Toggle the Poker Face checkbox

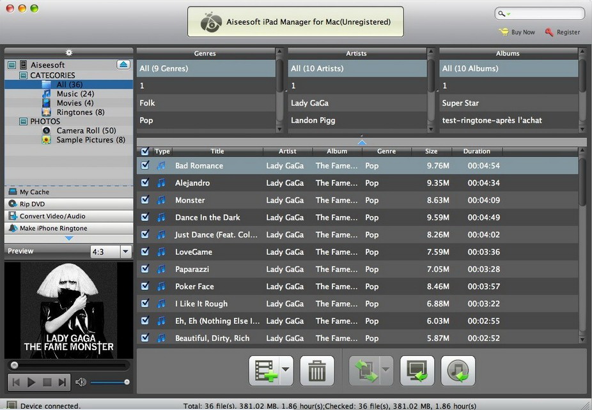click(x=145, y=286)
